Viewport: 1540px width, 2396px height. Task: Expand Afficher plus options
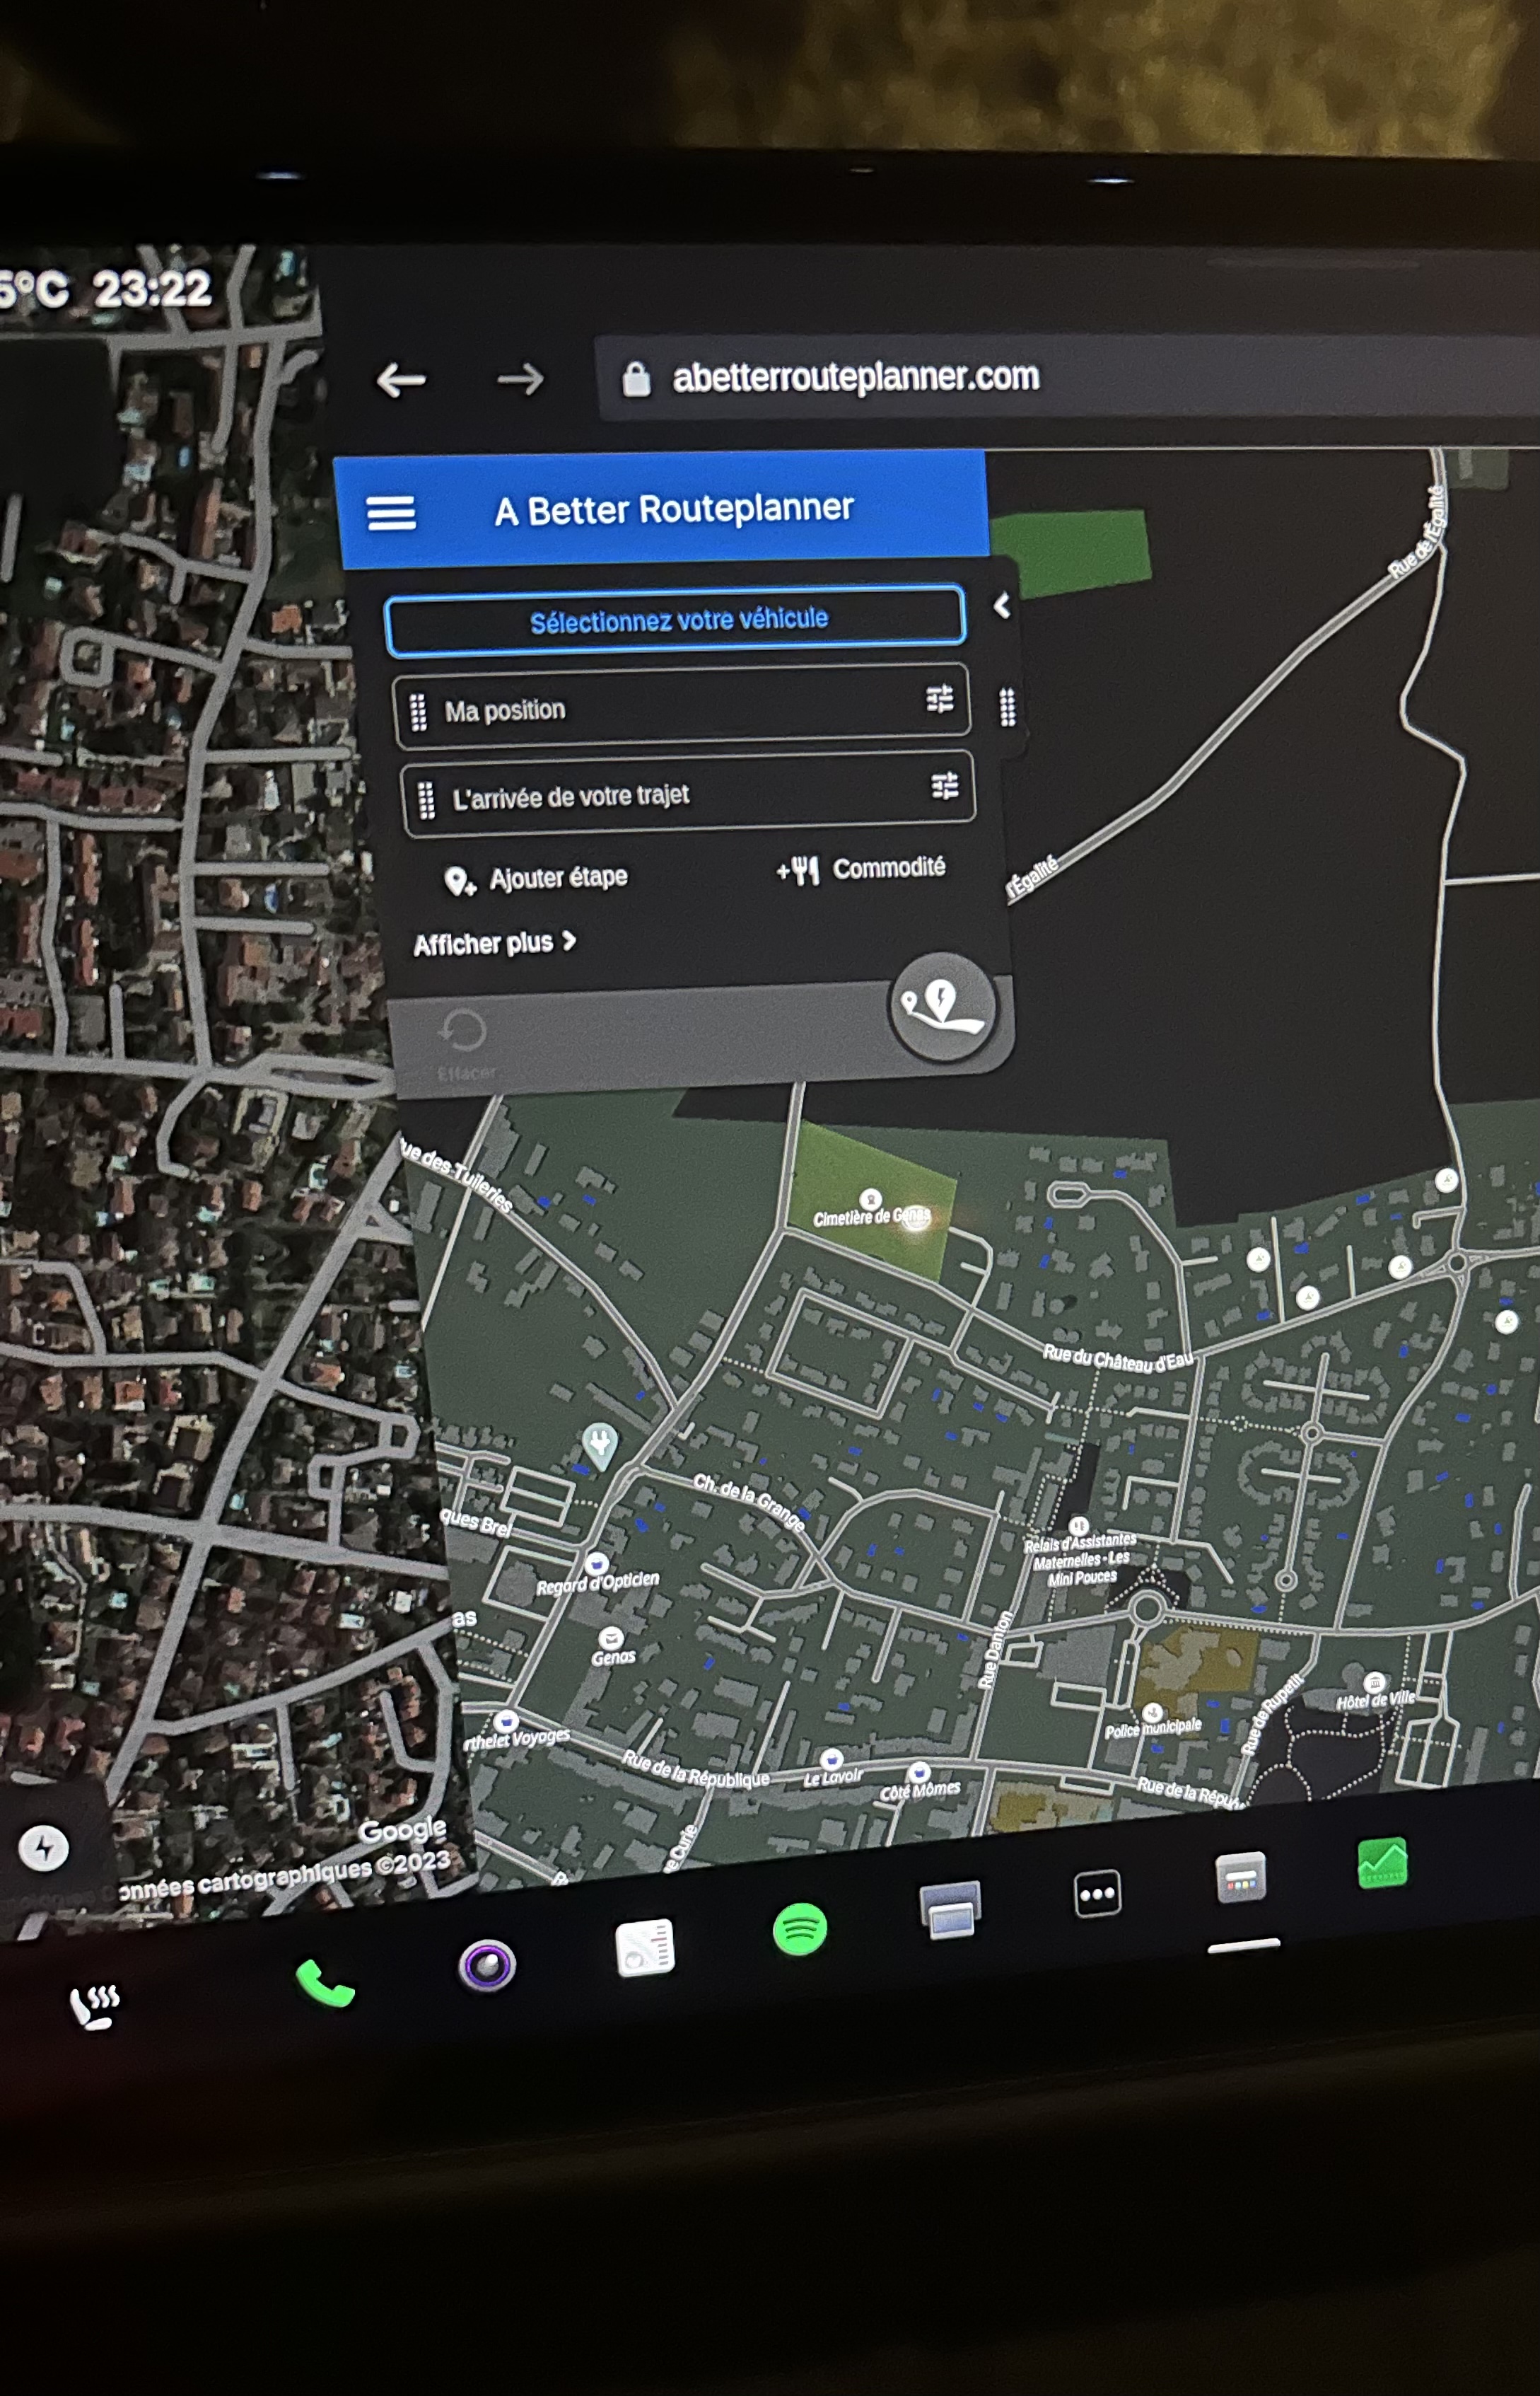pos(495,942)
